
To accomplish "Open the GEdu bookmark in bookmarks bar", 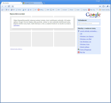I will tap(19, 10).
